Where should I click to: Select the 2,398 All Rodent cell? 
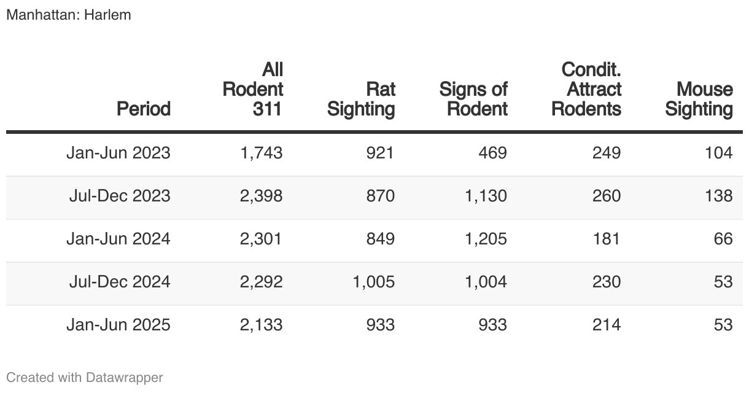262,195
